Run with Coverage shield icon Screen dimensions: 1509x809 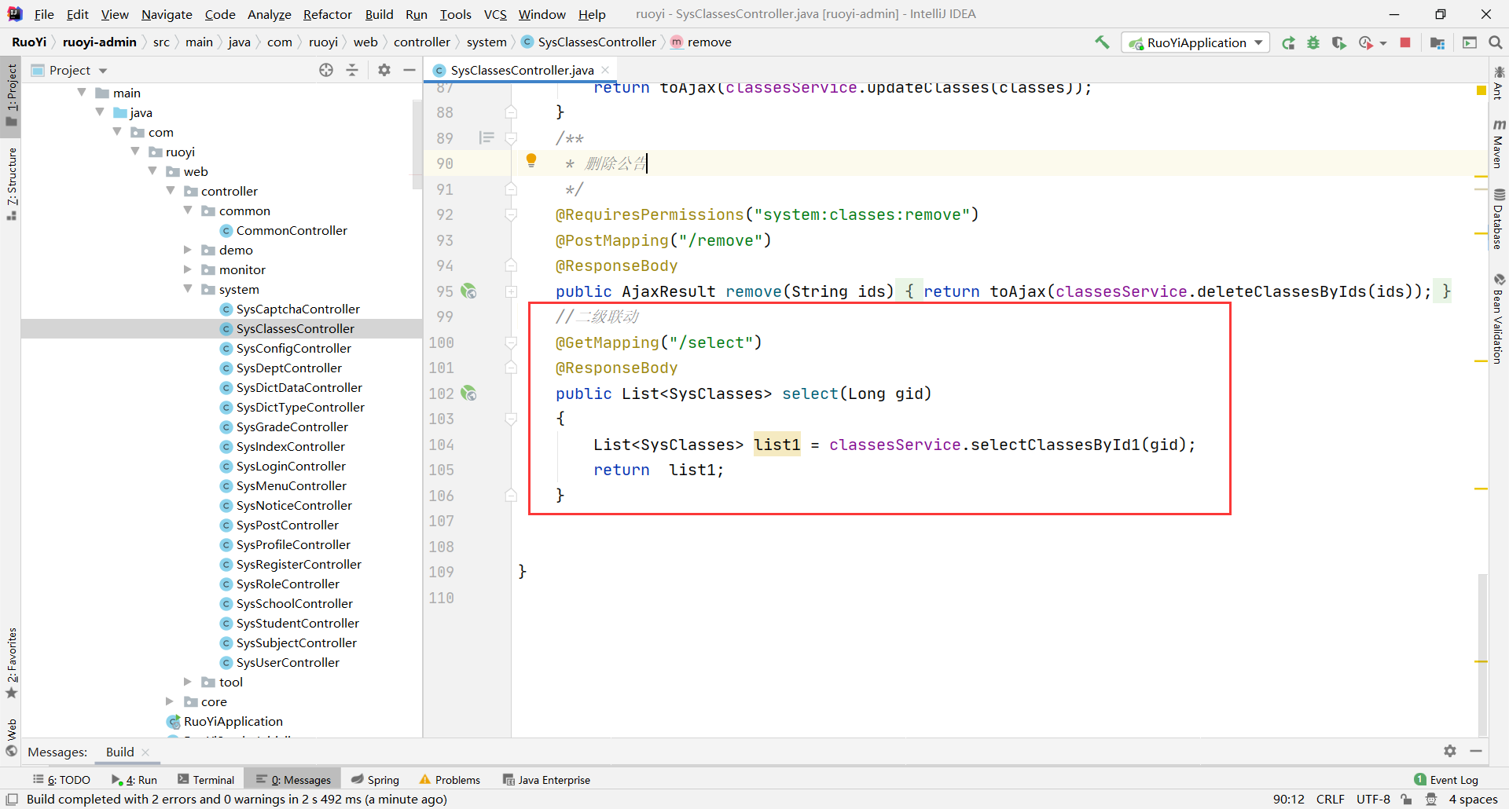coord(1338,42)
